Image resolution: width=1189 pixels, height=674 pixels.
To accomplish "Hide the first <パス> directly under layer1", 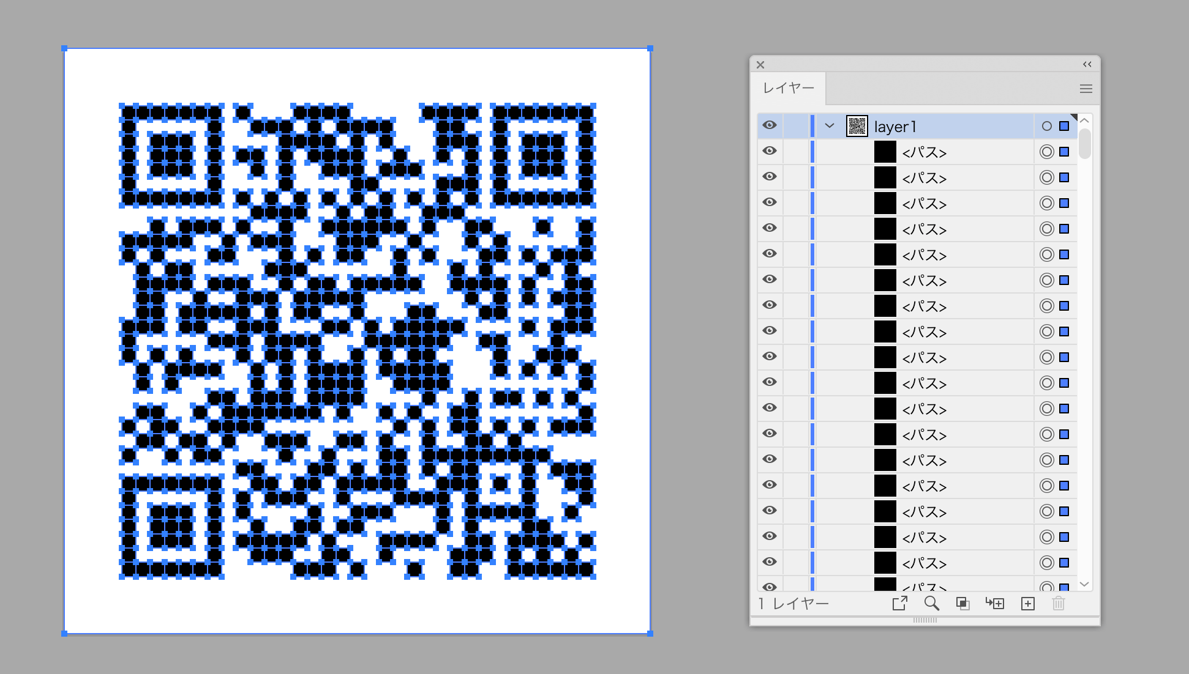I will [770, 151].
